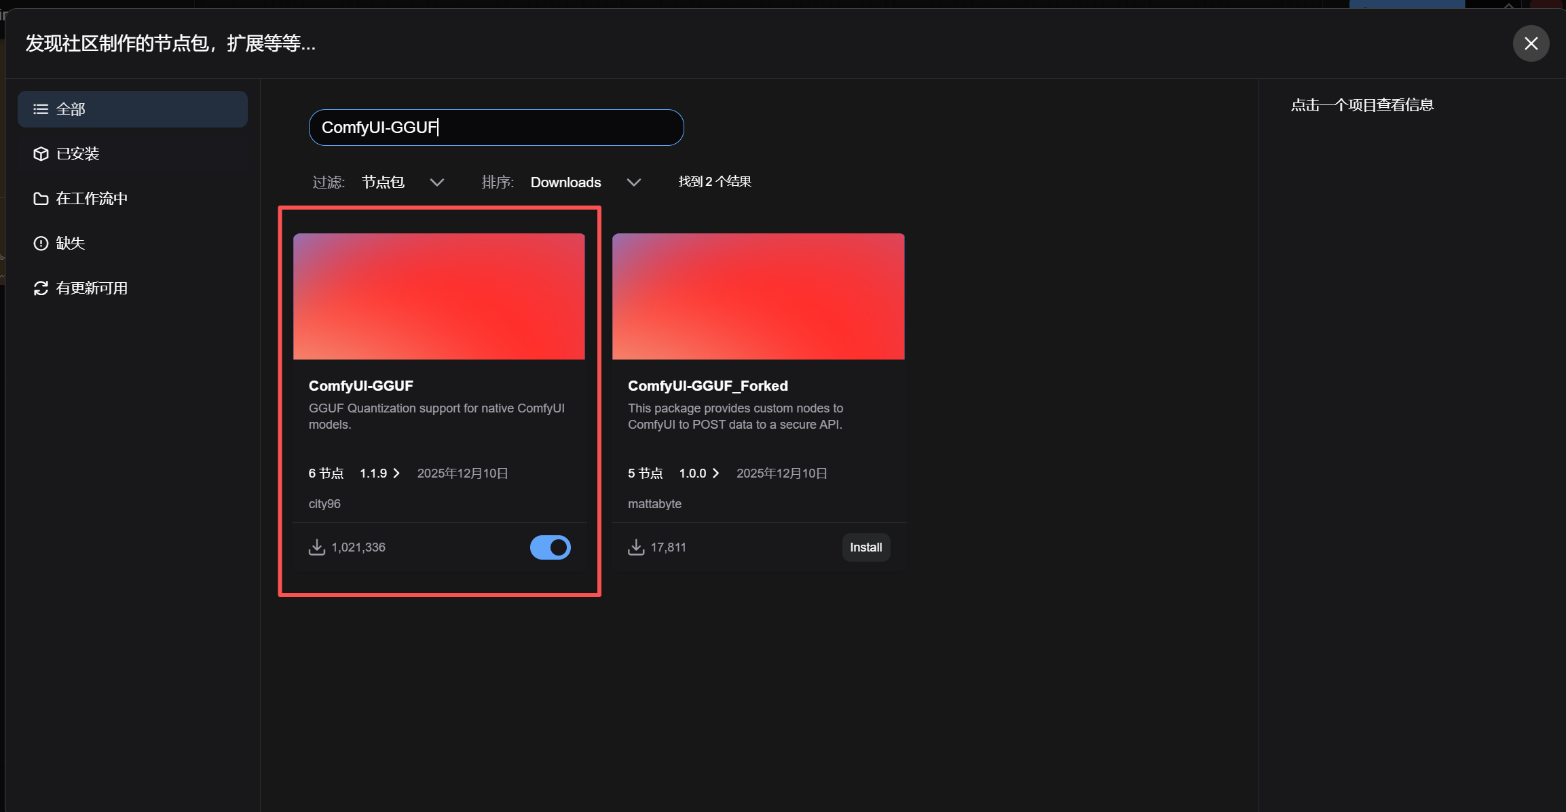Install the ComfyUI-GGUF_Forked package
This screenshot has width=1566, height=812.
pos(865,547)
